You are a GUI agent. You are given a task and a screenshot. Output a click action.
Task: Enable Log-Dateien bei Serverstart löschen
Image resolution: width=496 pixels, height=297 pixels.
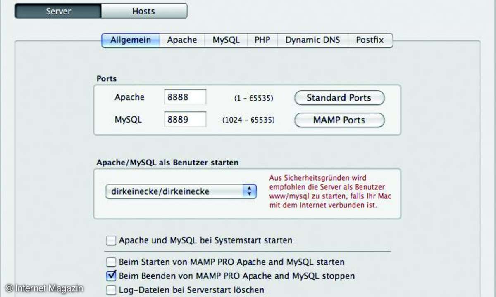[x=111, y=290]
